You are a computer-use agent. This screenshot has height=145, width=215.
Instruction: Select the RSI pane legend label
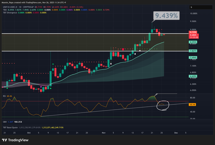click(x=4, y=96)
